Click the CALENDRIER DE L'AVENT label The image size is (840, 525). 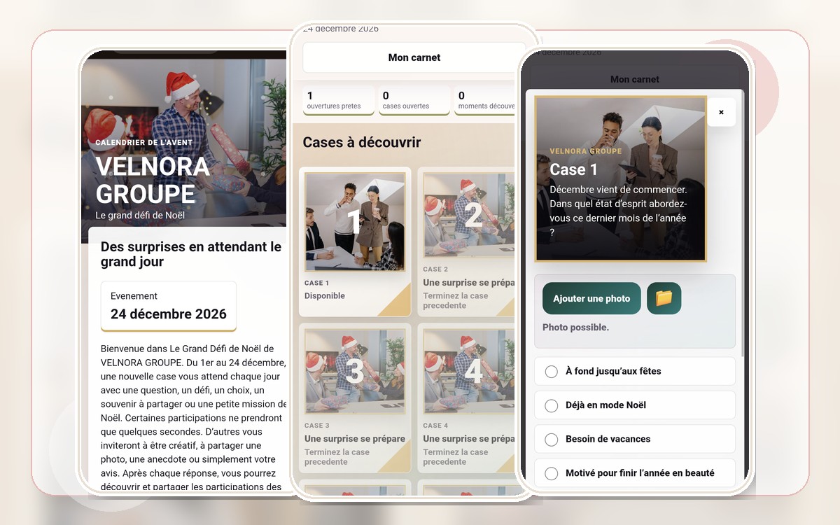point(143,142)
